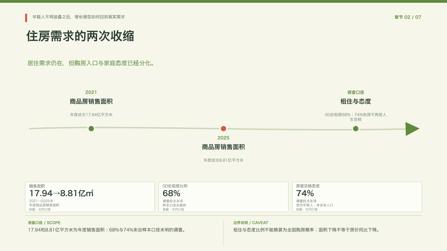Click the red 2025 timeline dot
This screenshot has height=251, width=447.
point(223,129)
